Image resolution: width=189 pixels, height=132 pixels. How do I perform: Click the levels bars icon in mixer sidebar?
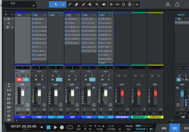tap(9, 116)
